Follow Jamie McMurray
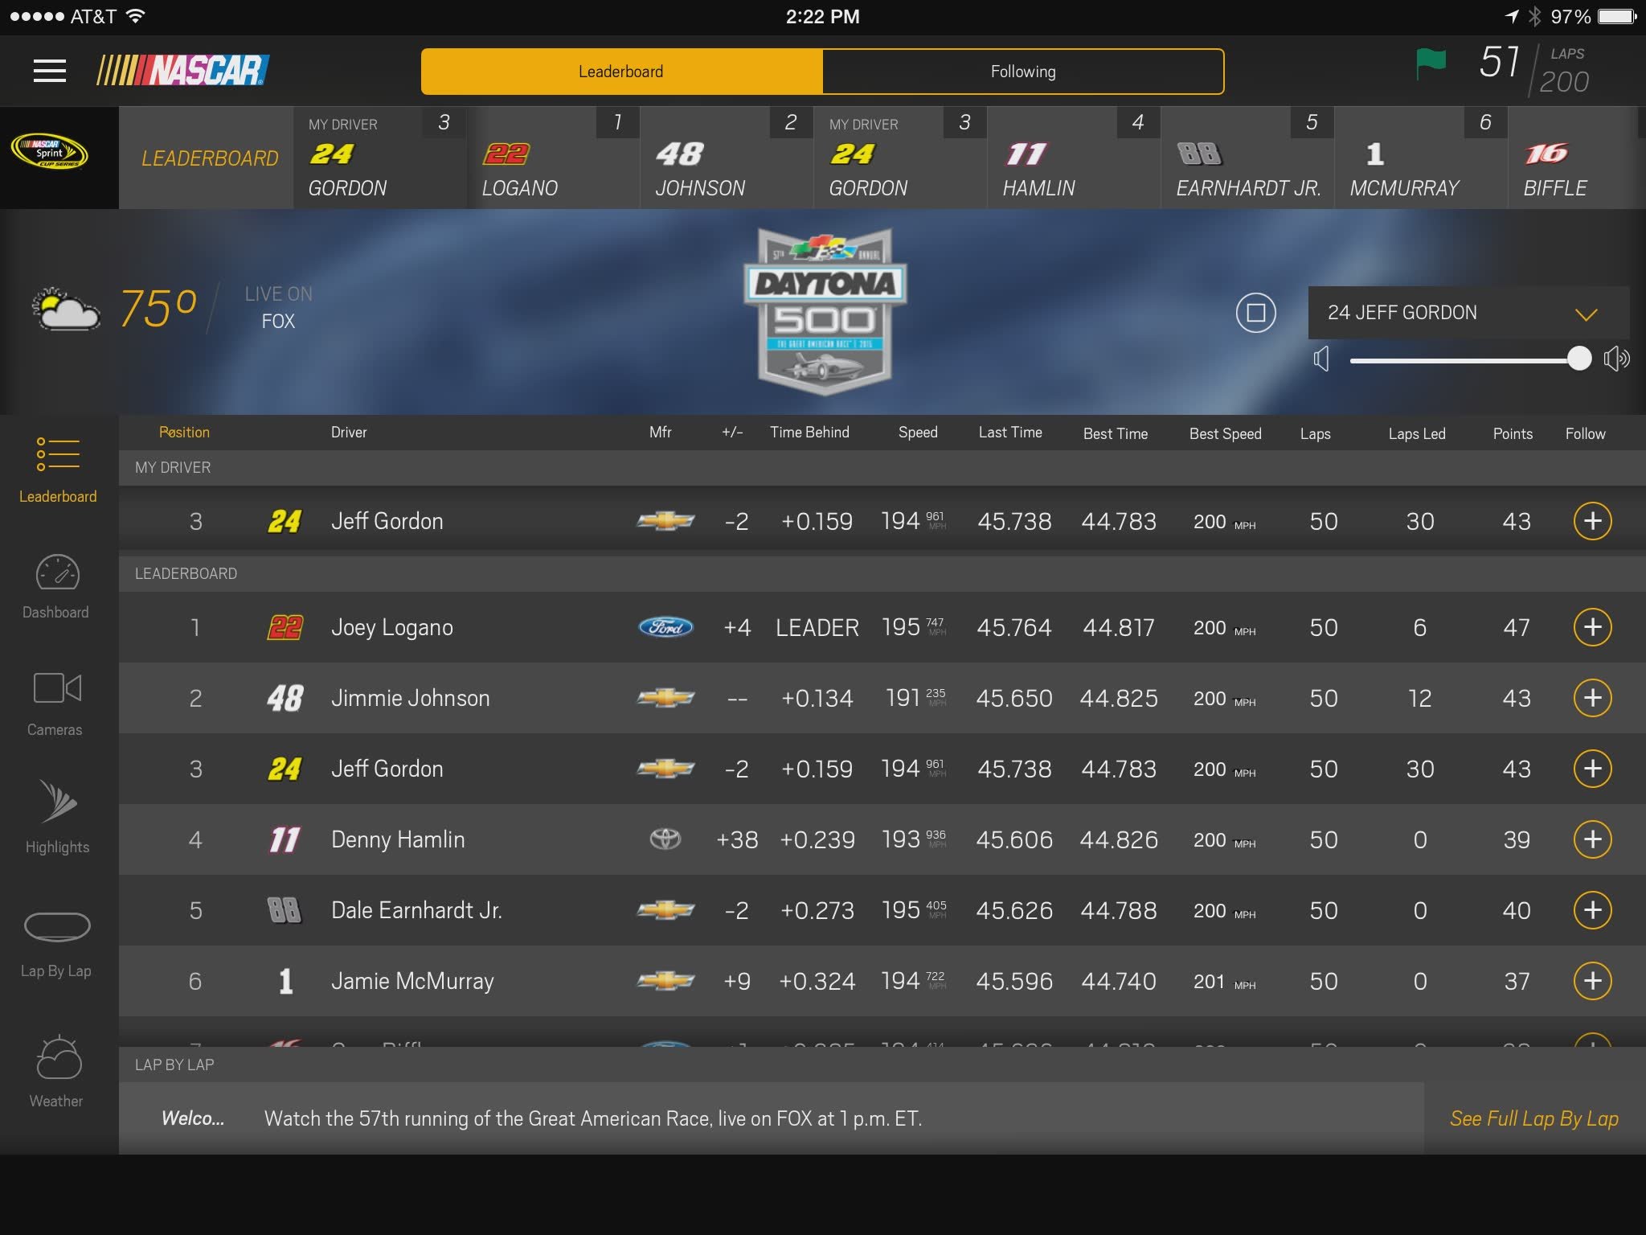1646x1235 pixels. tap(1592, 981)
